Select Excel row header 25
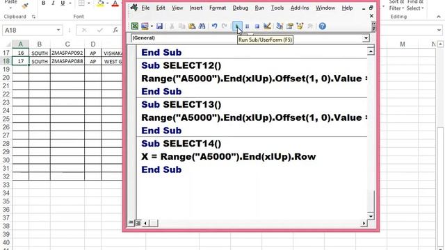Screen dimensions: 445x250 6,119
